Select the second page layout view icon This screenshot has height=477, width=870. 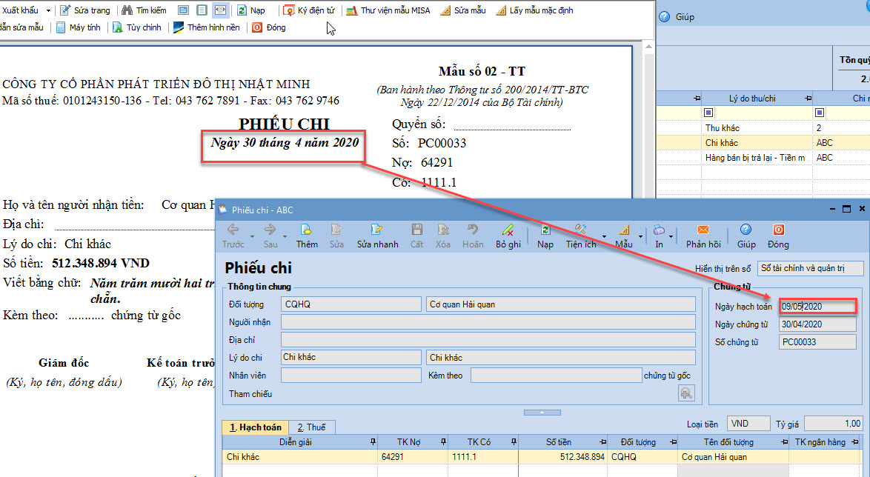tap(202, 10)
